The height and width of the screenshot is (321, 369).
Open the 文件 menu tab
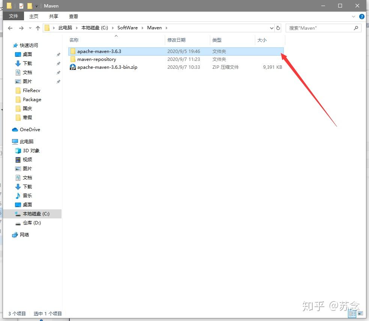(x=14, y=16)
